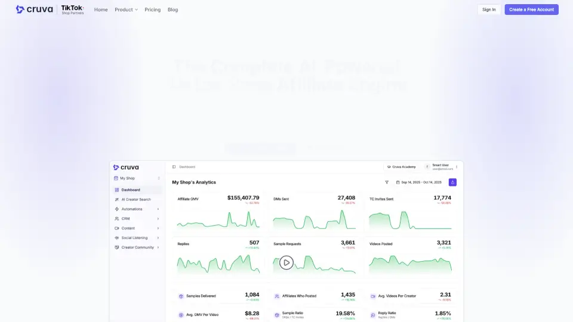The image size is (573, 322).
Task: Click the filter funnel icon in analytics
Action: 387,182
